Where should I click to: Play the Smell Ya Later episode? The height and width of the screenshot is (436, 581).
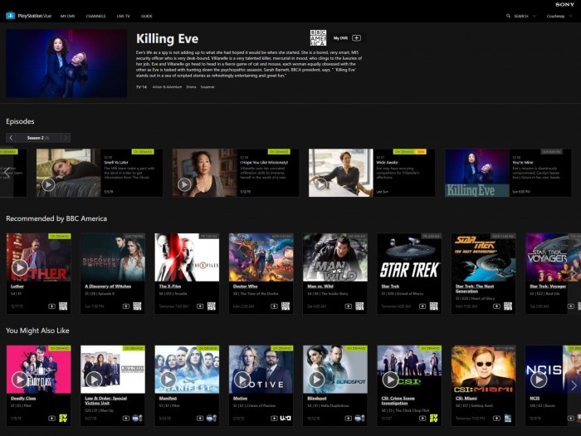coord(48,184)
